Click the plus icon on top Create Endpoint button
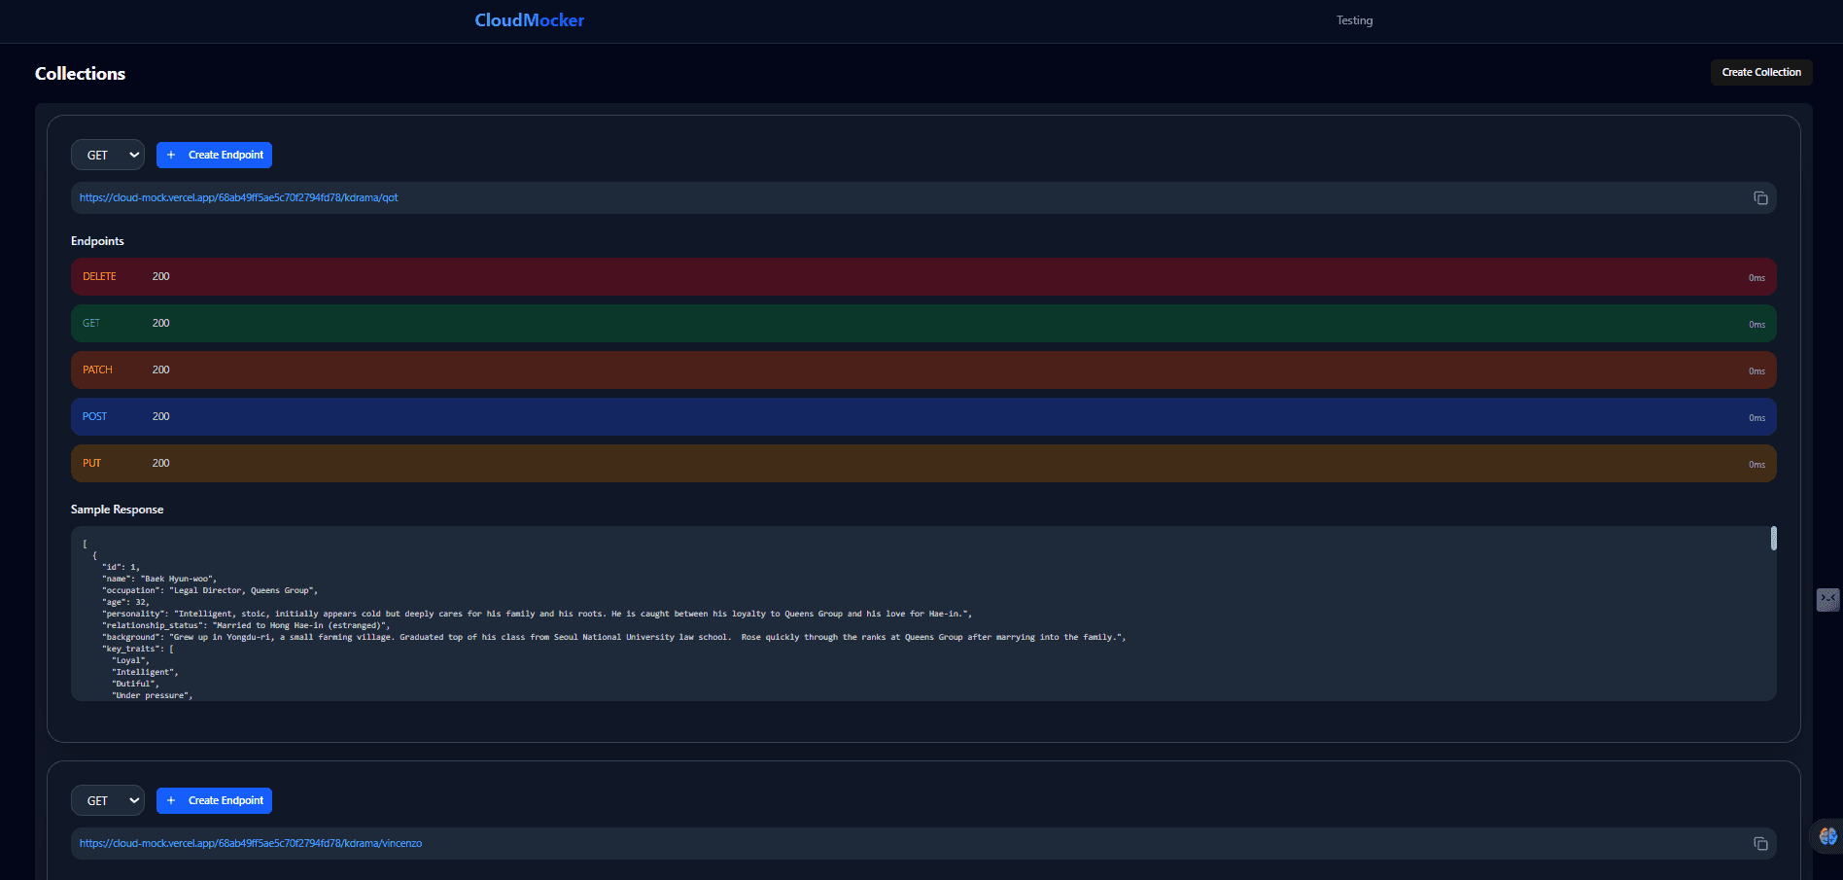Screen dimensions: 1843x880 (171, 155)
